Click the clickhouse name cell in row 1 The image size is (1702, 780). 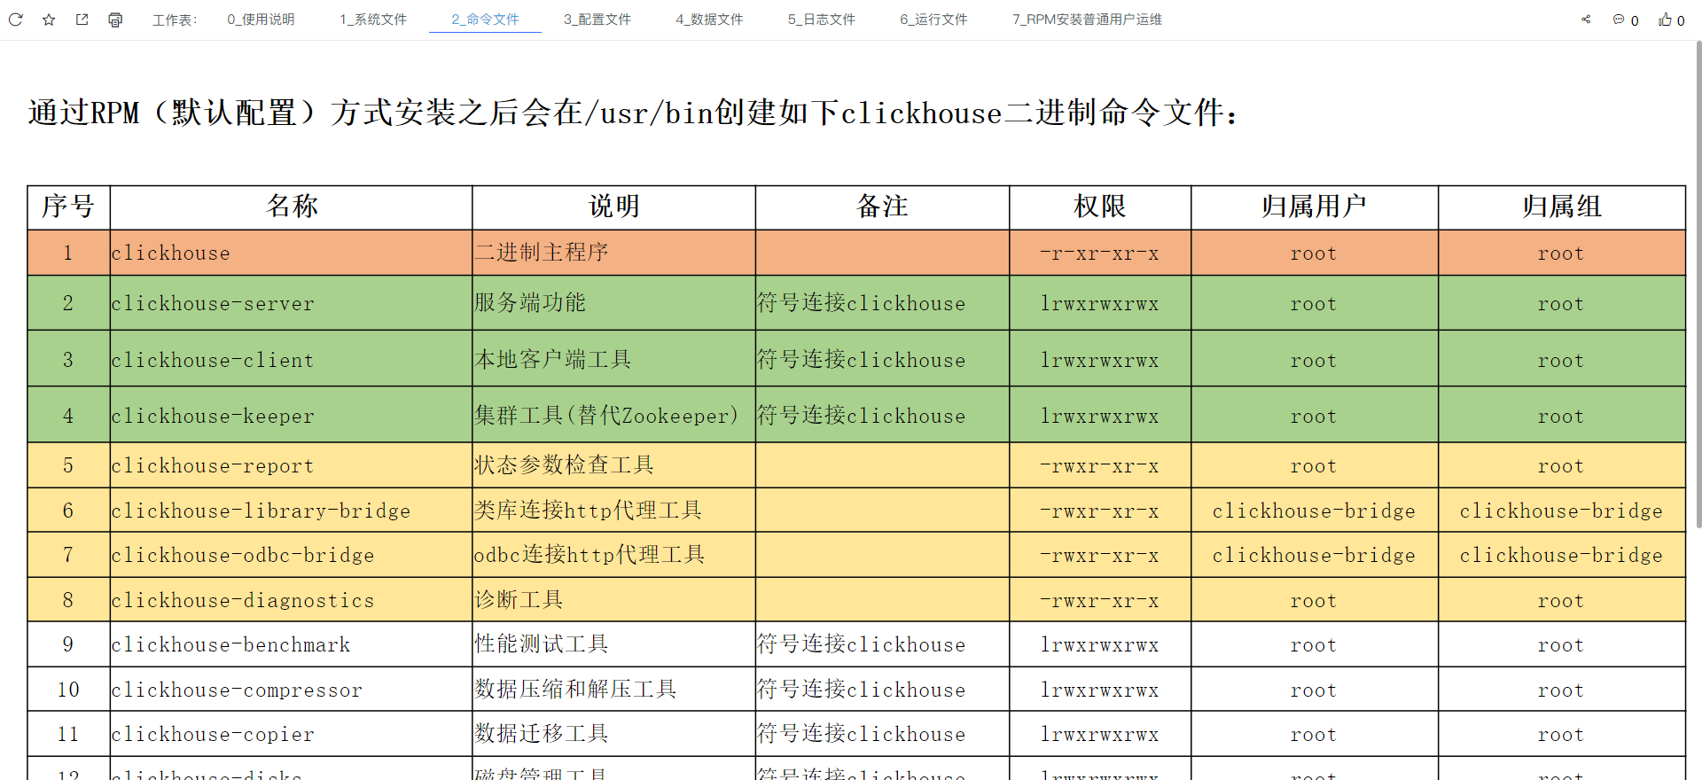point(292,253)
